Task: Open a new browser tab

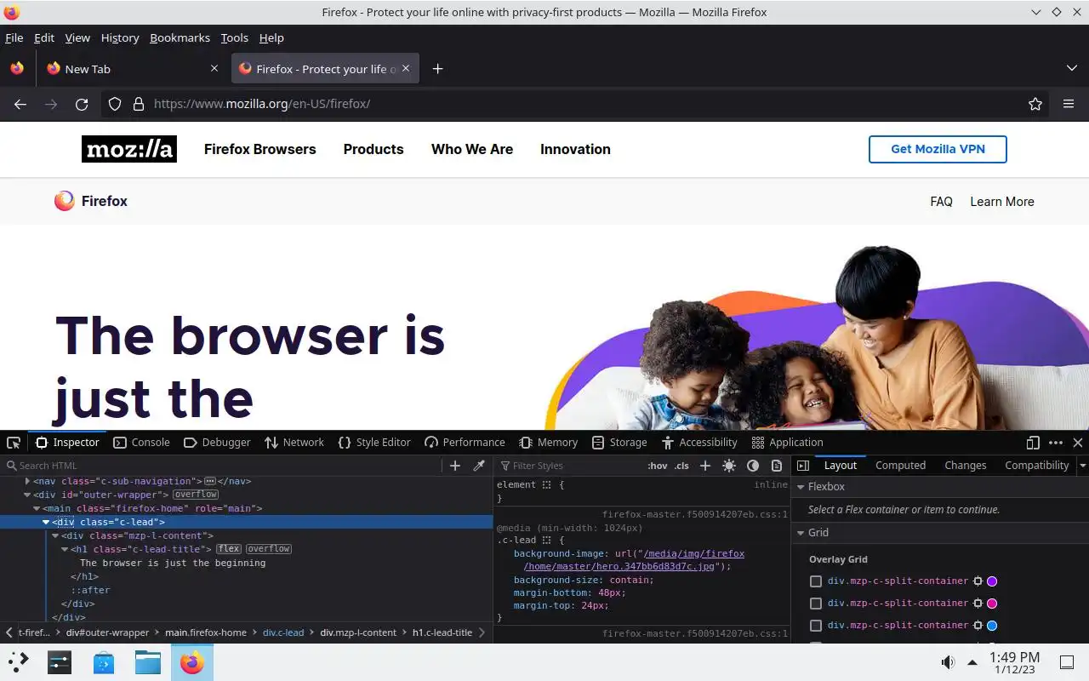Action: pos(437,69)
